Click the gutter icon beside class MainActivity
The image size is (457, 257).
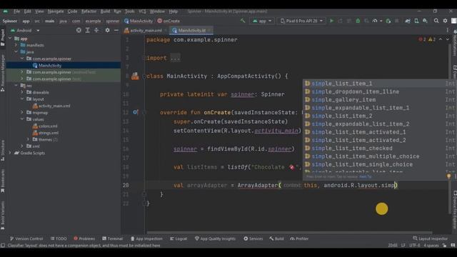pyautogui.click(x=135, y=76)
